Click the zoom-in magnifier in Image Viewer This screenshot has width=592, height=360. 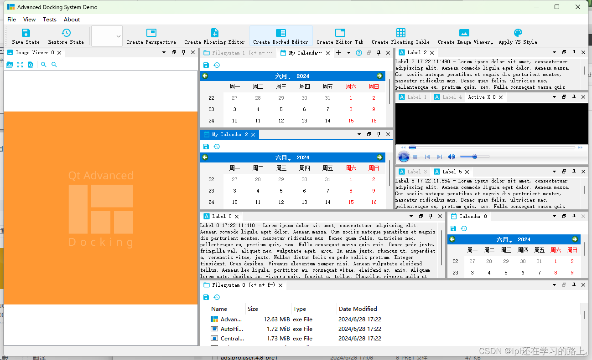[x=44, y=64]
